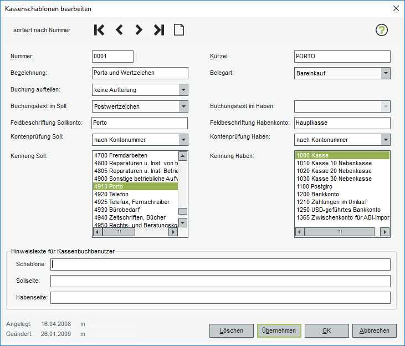Select 4950 Rechts- und Beratungsko entry
Screen dimensions: 405x346
(x=135, y=225)
